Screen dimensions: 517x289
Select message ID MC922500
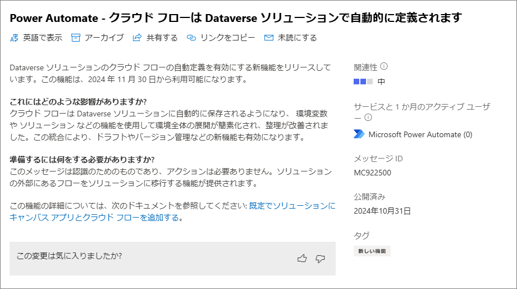coord(372,173)
